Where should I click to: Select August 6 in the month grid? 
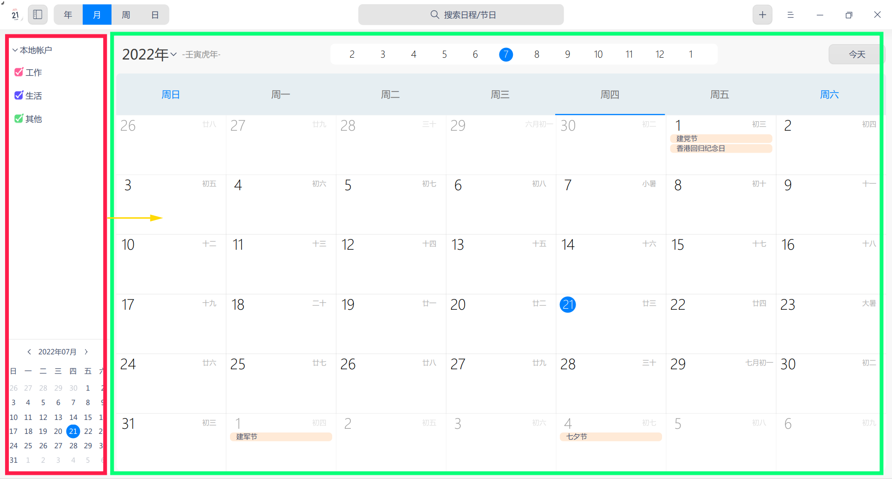tap(830, 443)
